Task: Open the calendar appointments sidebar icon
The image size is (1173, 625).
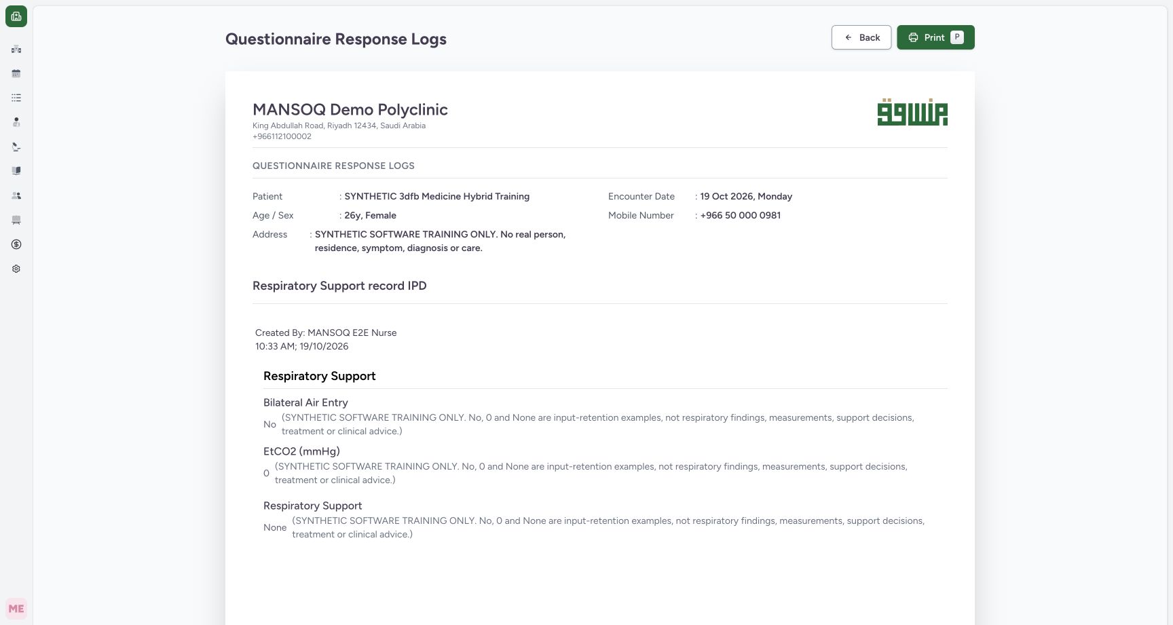Action: 16,73
